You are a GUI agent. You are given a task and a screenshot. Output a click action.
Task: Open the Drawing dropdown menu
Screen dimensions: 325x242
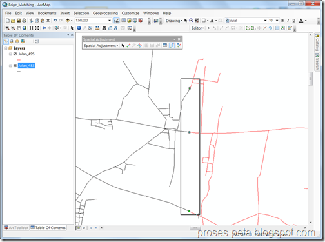[x=174, y=21]
